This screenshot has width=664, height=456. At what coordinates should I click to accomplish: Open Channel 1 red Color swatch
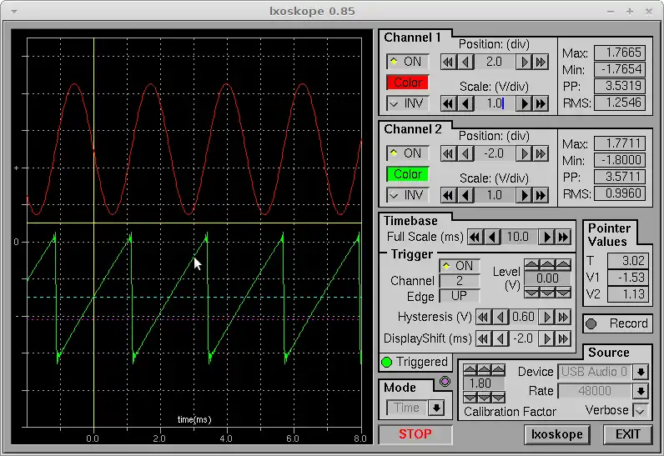coord(407,83)
